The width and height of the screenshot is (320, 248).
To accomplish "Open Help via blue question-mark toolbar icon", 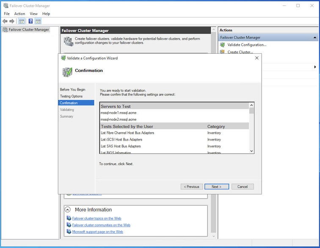I will [30, 21].
